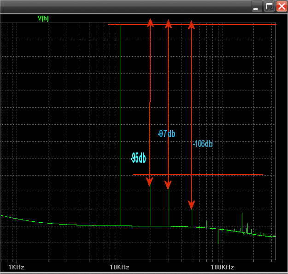Viewport: 288px width, 274px height.
Task: Click the 10KHz axis label
Action: point(119,267)
